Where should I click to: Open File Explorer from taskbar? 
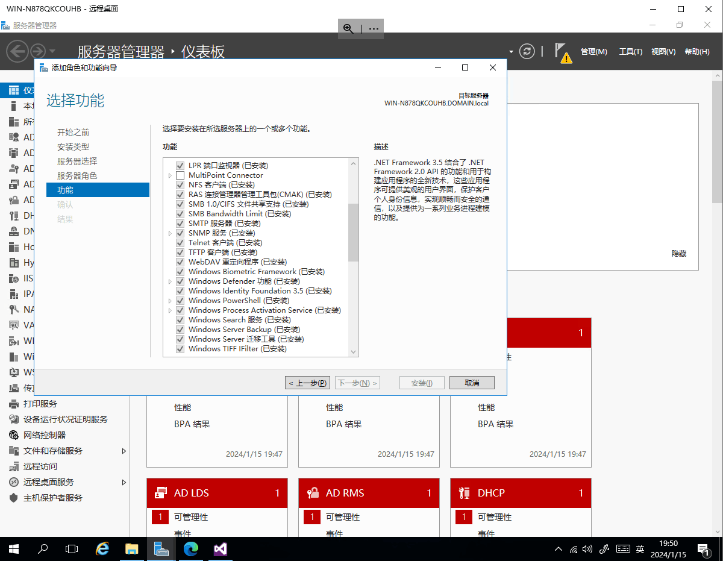click(132, 549)
